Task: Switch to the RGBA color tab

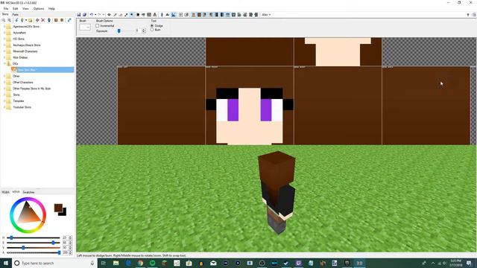Action: (x=5, y=192)
